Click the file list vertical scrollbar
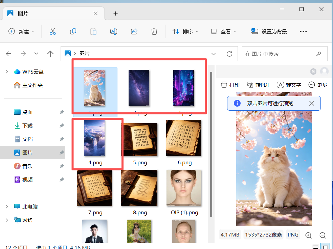This screenshot has width=333, height=249. click(211, 144)
